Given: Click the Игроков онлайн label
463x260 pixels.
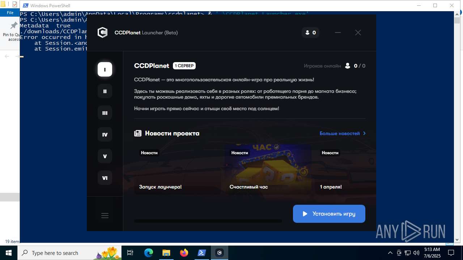Looking at the screenshot, I should point(322,66).
